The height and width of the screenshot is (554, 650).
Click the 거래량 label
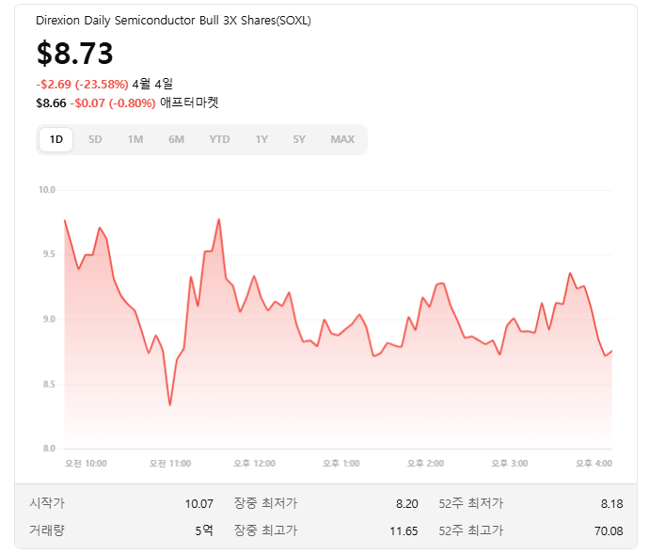click(47, 530)
